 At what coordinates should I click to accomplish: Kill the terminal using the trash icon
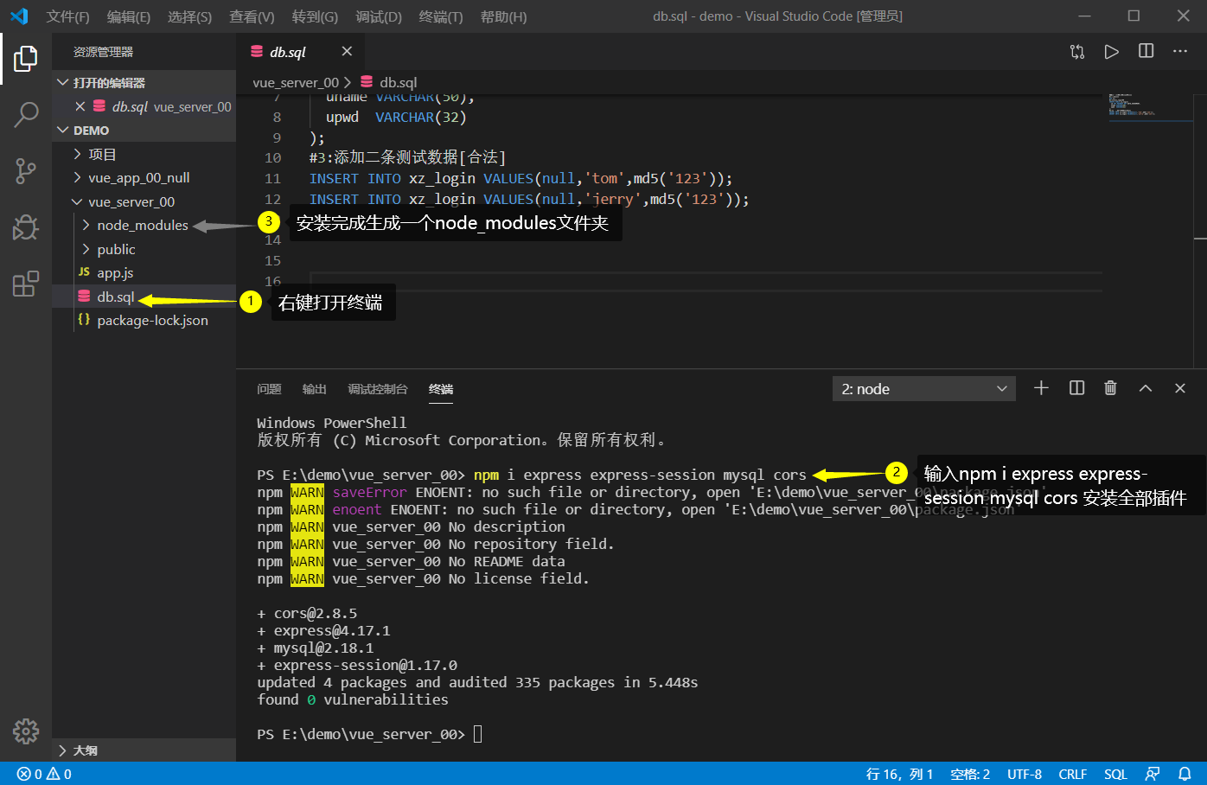[x=1110, y=388]
